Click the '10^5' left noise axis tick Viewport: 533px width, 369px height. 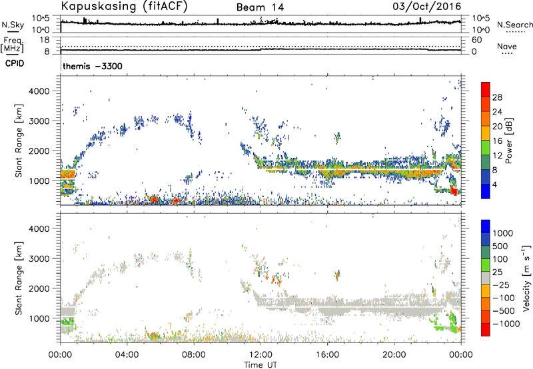click(x=41, y=19)
